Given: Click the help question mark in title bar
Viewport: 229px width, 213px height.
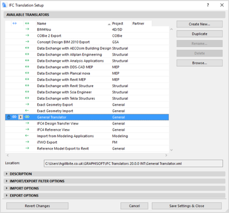Looking at the screenshot, I should pyautogui.click(x=208, y=5).
